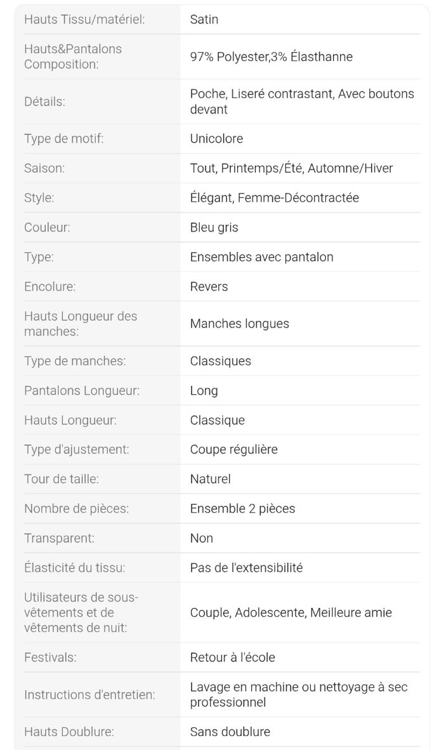
Task: Click the 'Bleu gris' color value
Action: (x=214, y=227)
